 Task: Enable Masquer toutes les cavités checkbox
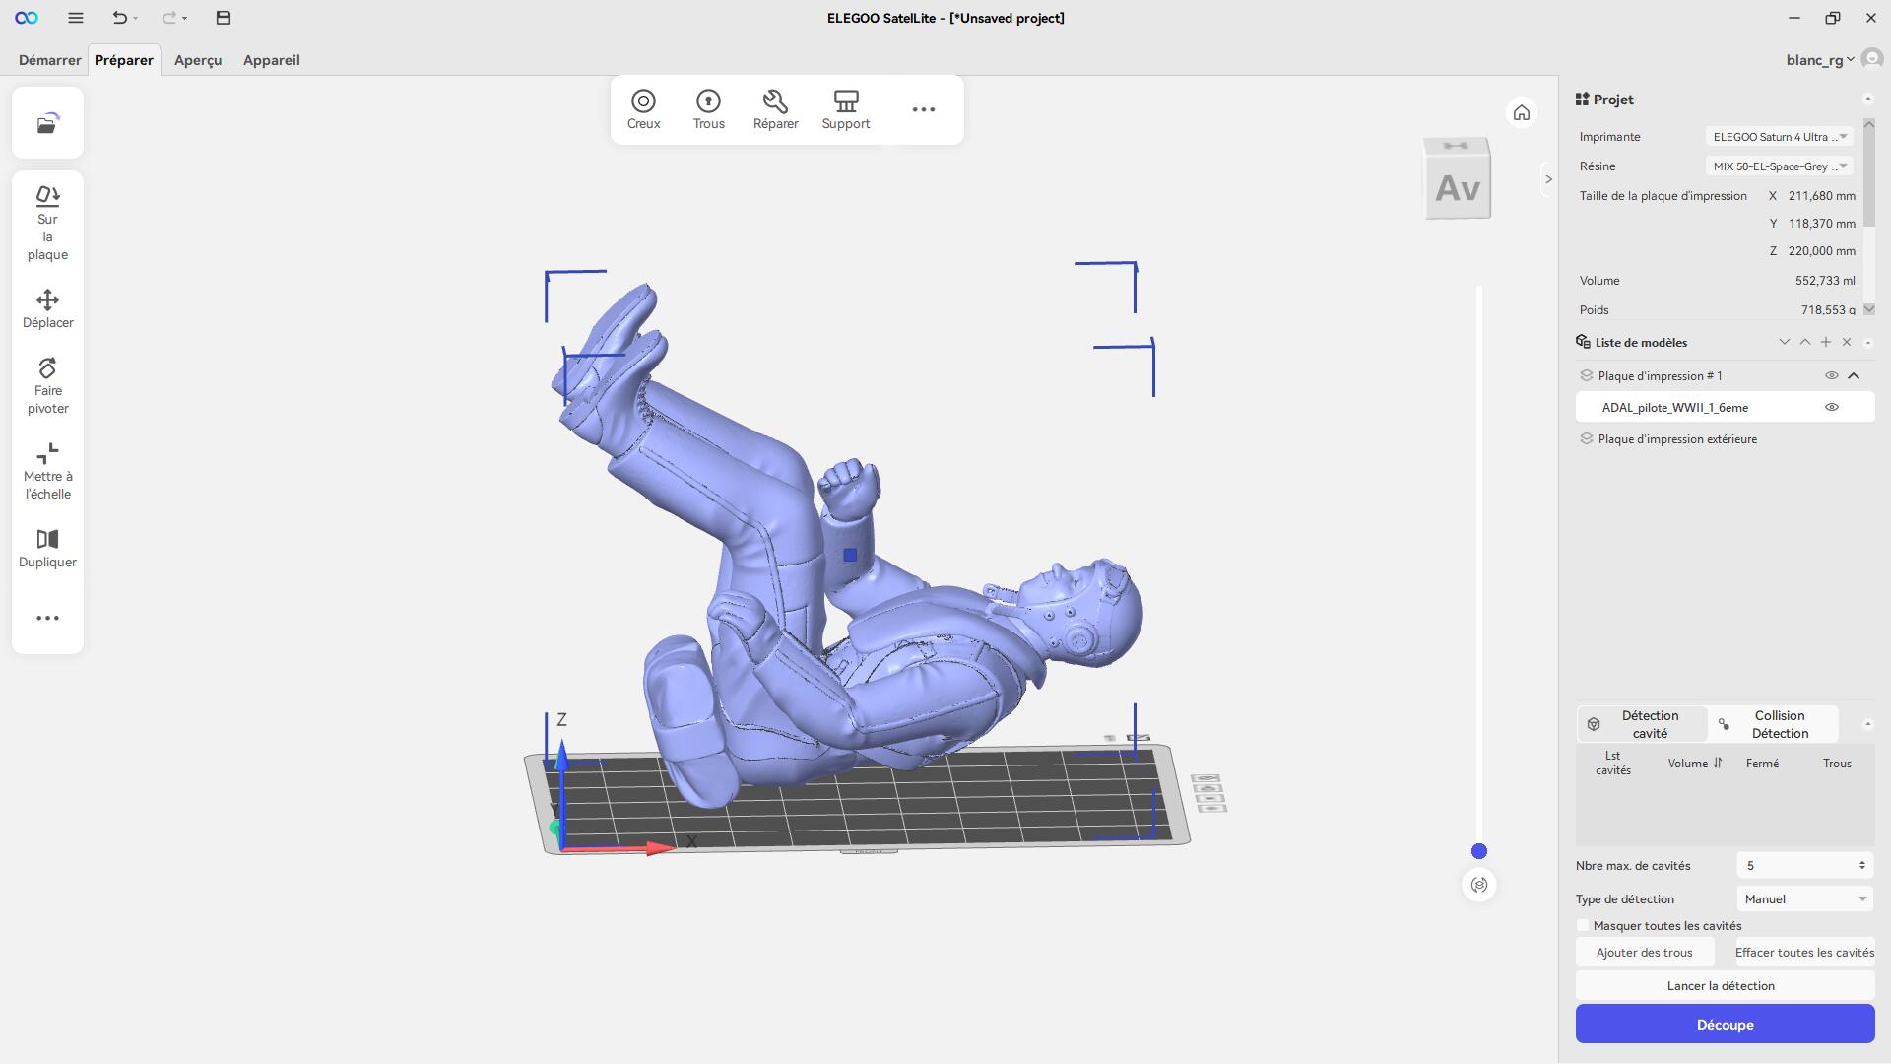point(1583,925)
